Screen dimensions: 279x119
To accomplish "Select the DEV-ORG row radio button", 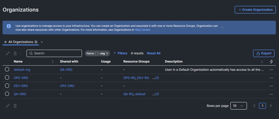I will coord(7,86).
